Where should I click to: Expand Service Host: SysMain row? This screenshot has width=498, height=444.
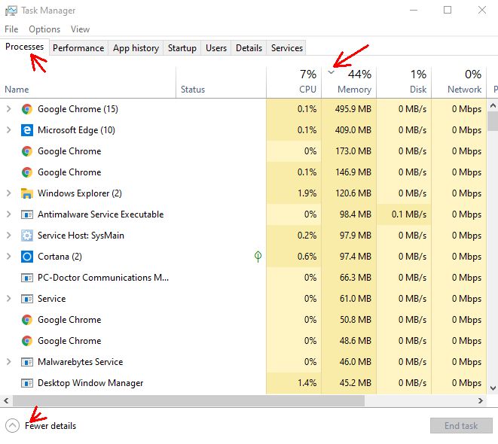pos(8,236)
